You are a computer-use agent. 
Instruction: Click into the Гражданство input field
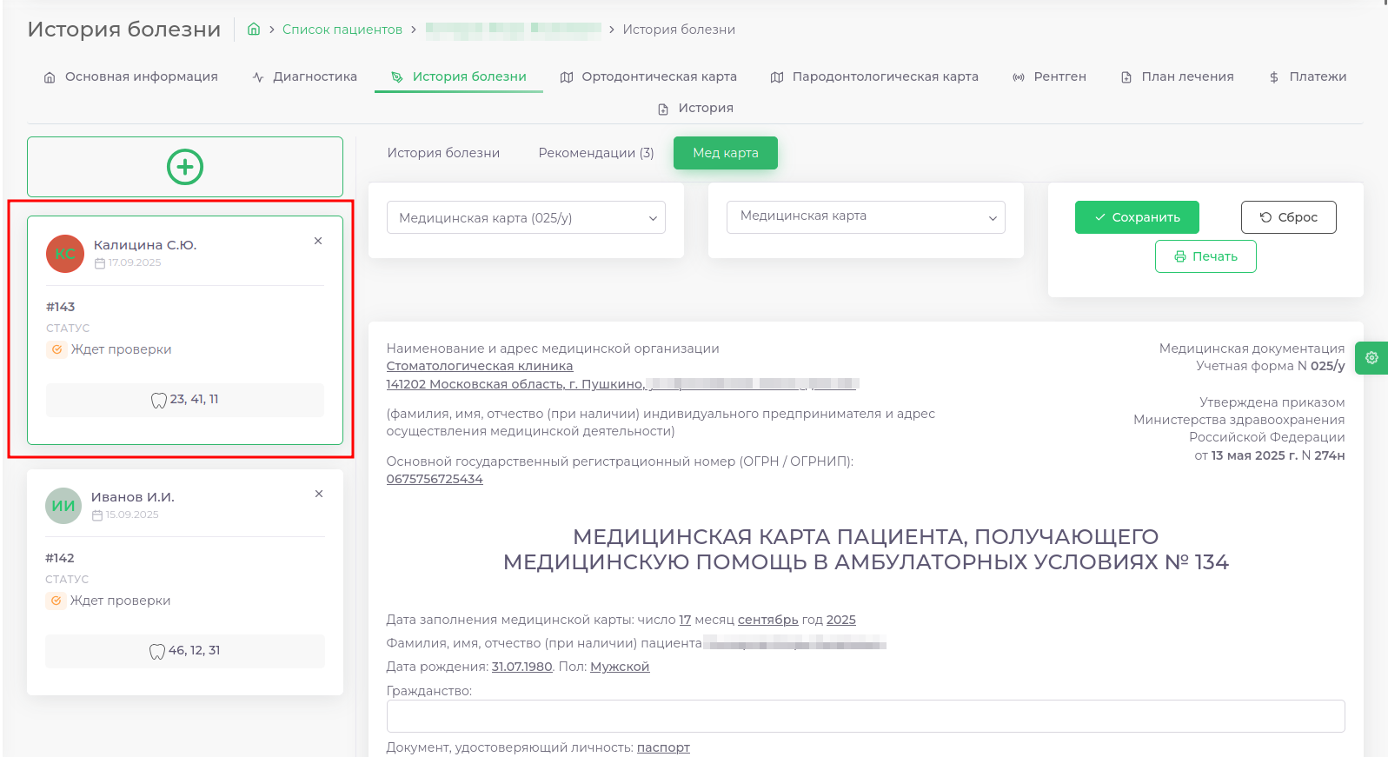pyautogui.click(x=866, y=716)
